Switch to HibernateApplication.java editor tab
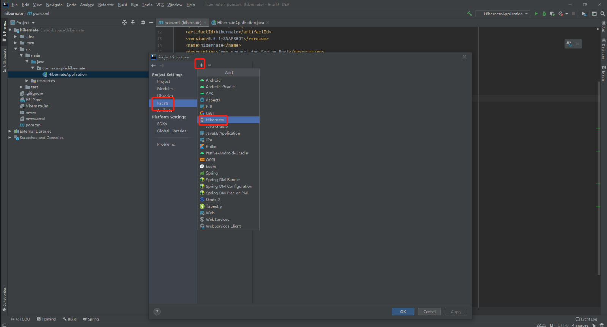 pyautogui.click(x=240, y=23)
